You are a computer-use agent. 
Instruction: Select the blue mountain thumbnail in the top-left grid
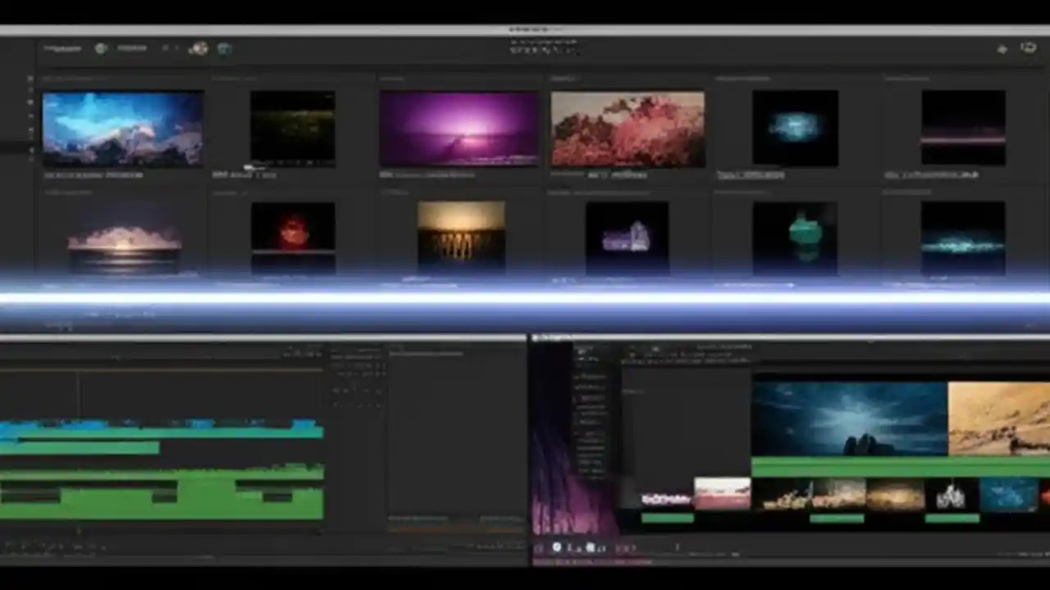(123, 127)
